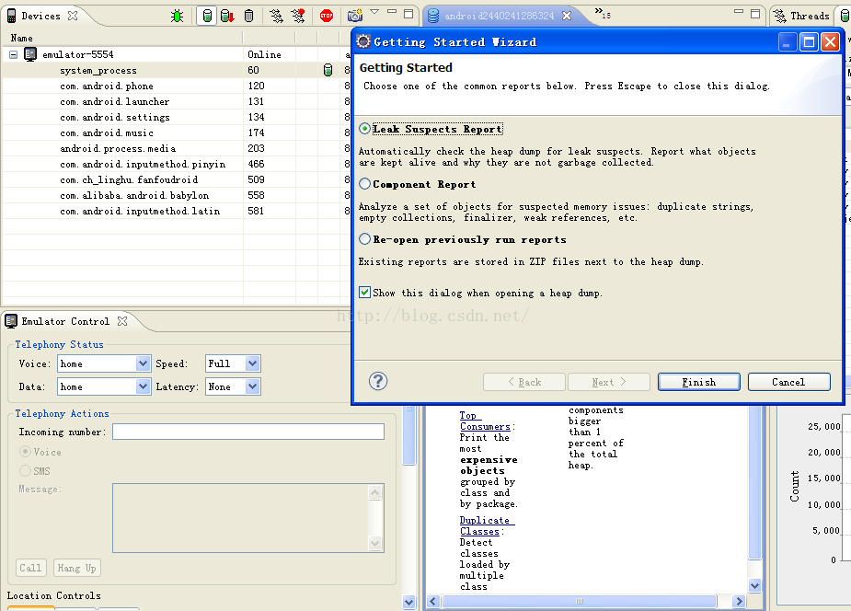Open the Voice telephony status dropdown
The height and width of the screenshot is (611, 851).
(x=143, y=363)
